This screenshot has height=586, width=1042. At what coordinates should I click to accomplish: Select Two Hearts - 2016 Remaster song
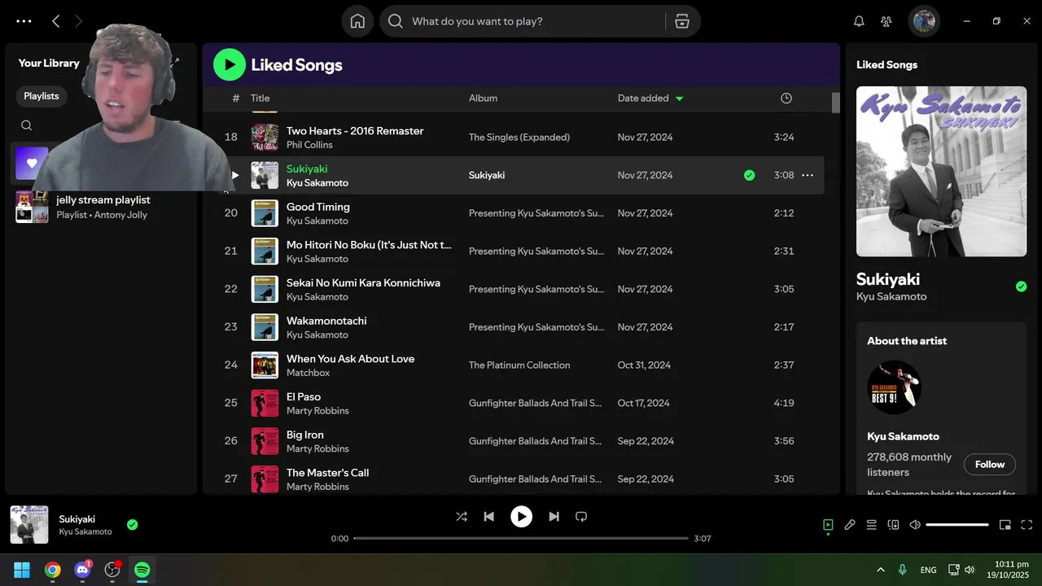(355, 131)
